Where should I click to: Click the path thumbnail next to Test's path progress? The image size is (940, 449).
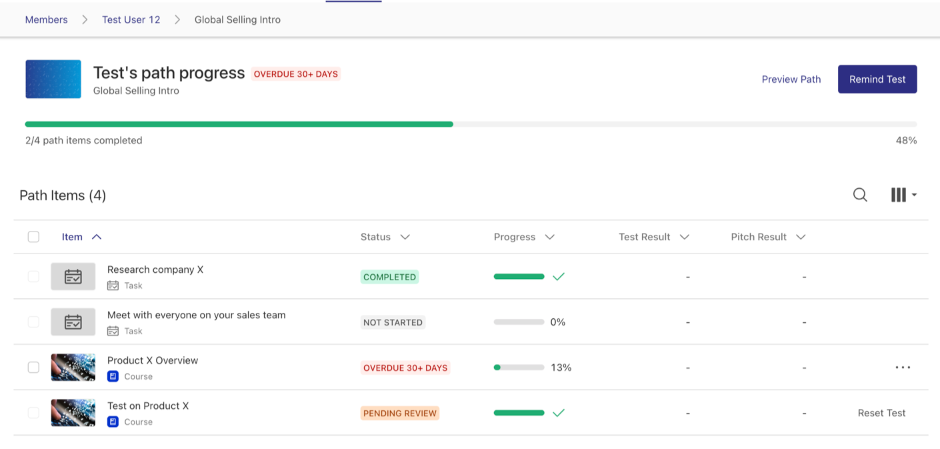pos(53,79)
